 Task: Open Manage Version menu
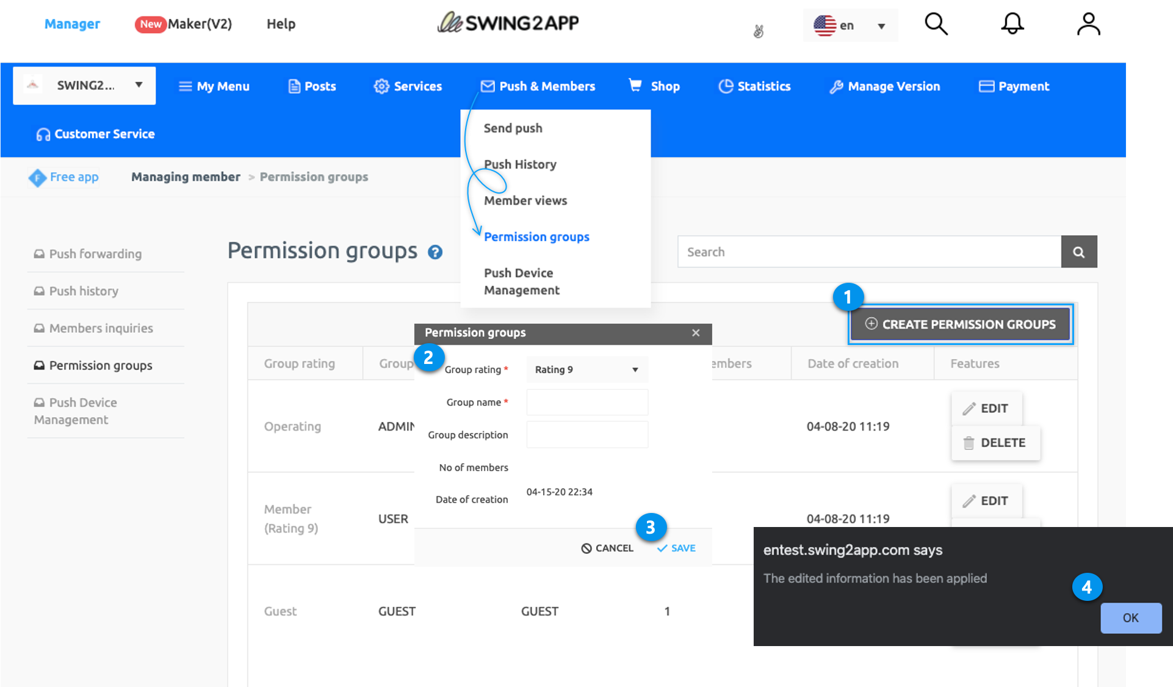pyautogui.click(x=884, y=86)
